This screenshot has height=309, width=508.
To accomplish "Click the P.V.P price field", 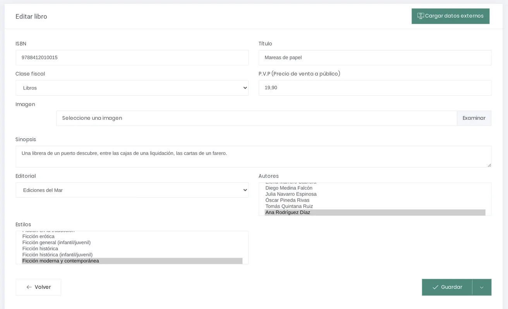I will click(x=375, y=88).
